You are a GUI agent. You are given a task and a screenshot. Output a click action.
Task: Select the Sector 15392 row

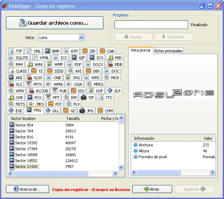63,143
